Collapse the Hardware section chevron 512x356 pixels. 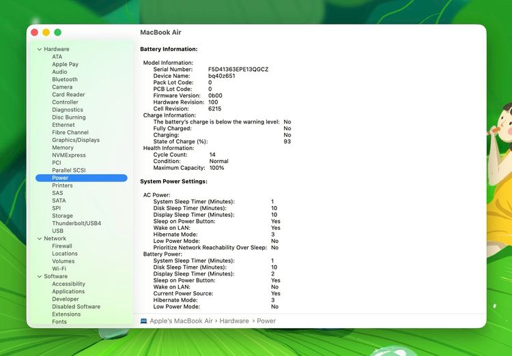pos(40,49)
